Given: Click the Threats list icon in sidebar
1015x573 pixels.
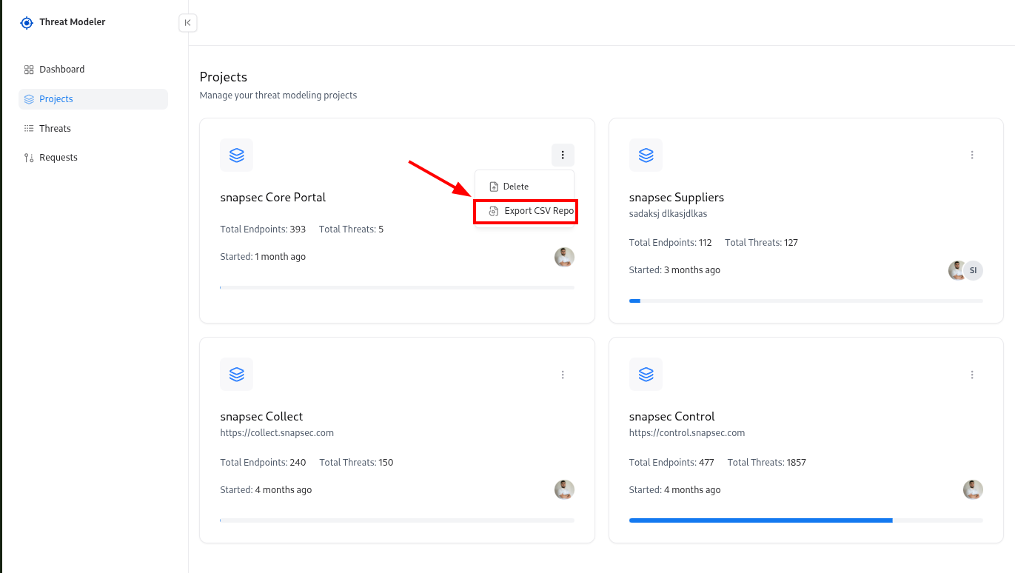Looking at the screenshot, I should [x=29, y=129].
